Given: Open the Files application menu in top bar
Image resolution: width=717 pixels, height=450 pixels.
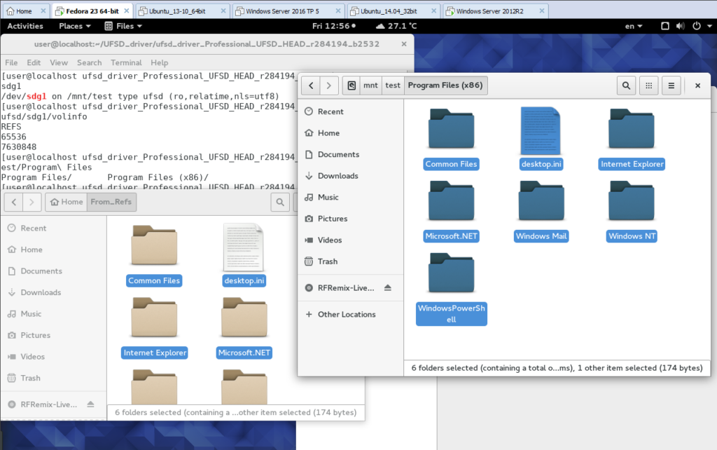Looking at the screenshot, I should coord(123,26).
